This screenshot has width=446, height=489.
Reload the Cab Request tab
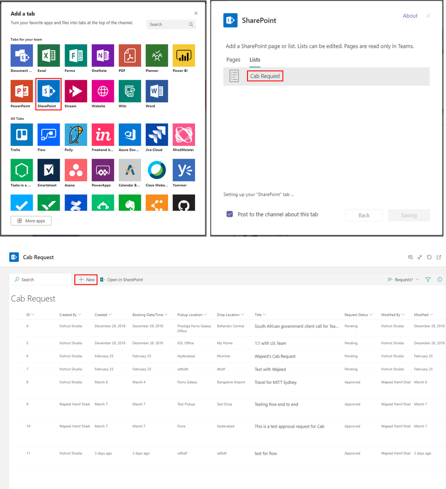(x=429, y=257)
